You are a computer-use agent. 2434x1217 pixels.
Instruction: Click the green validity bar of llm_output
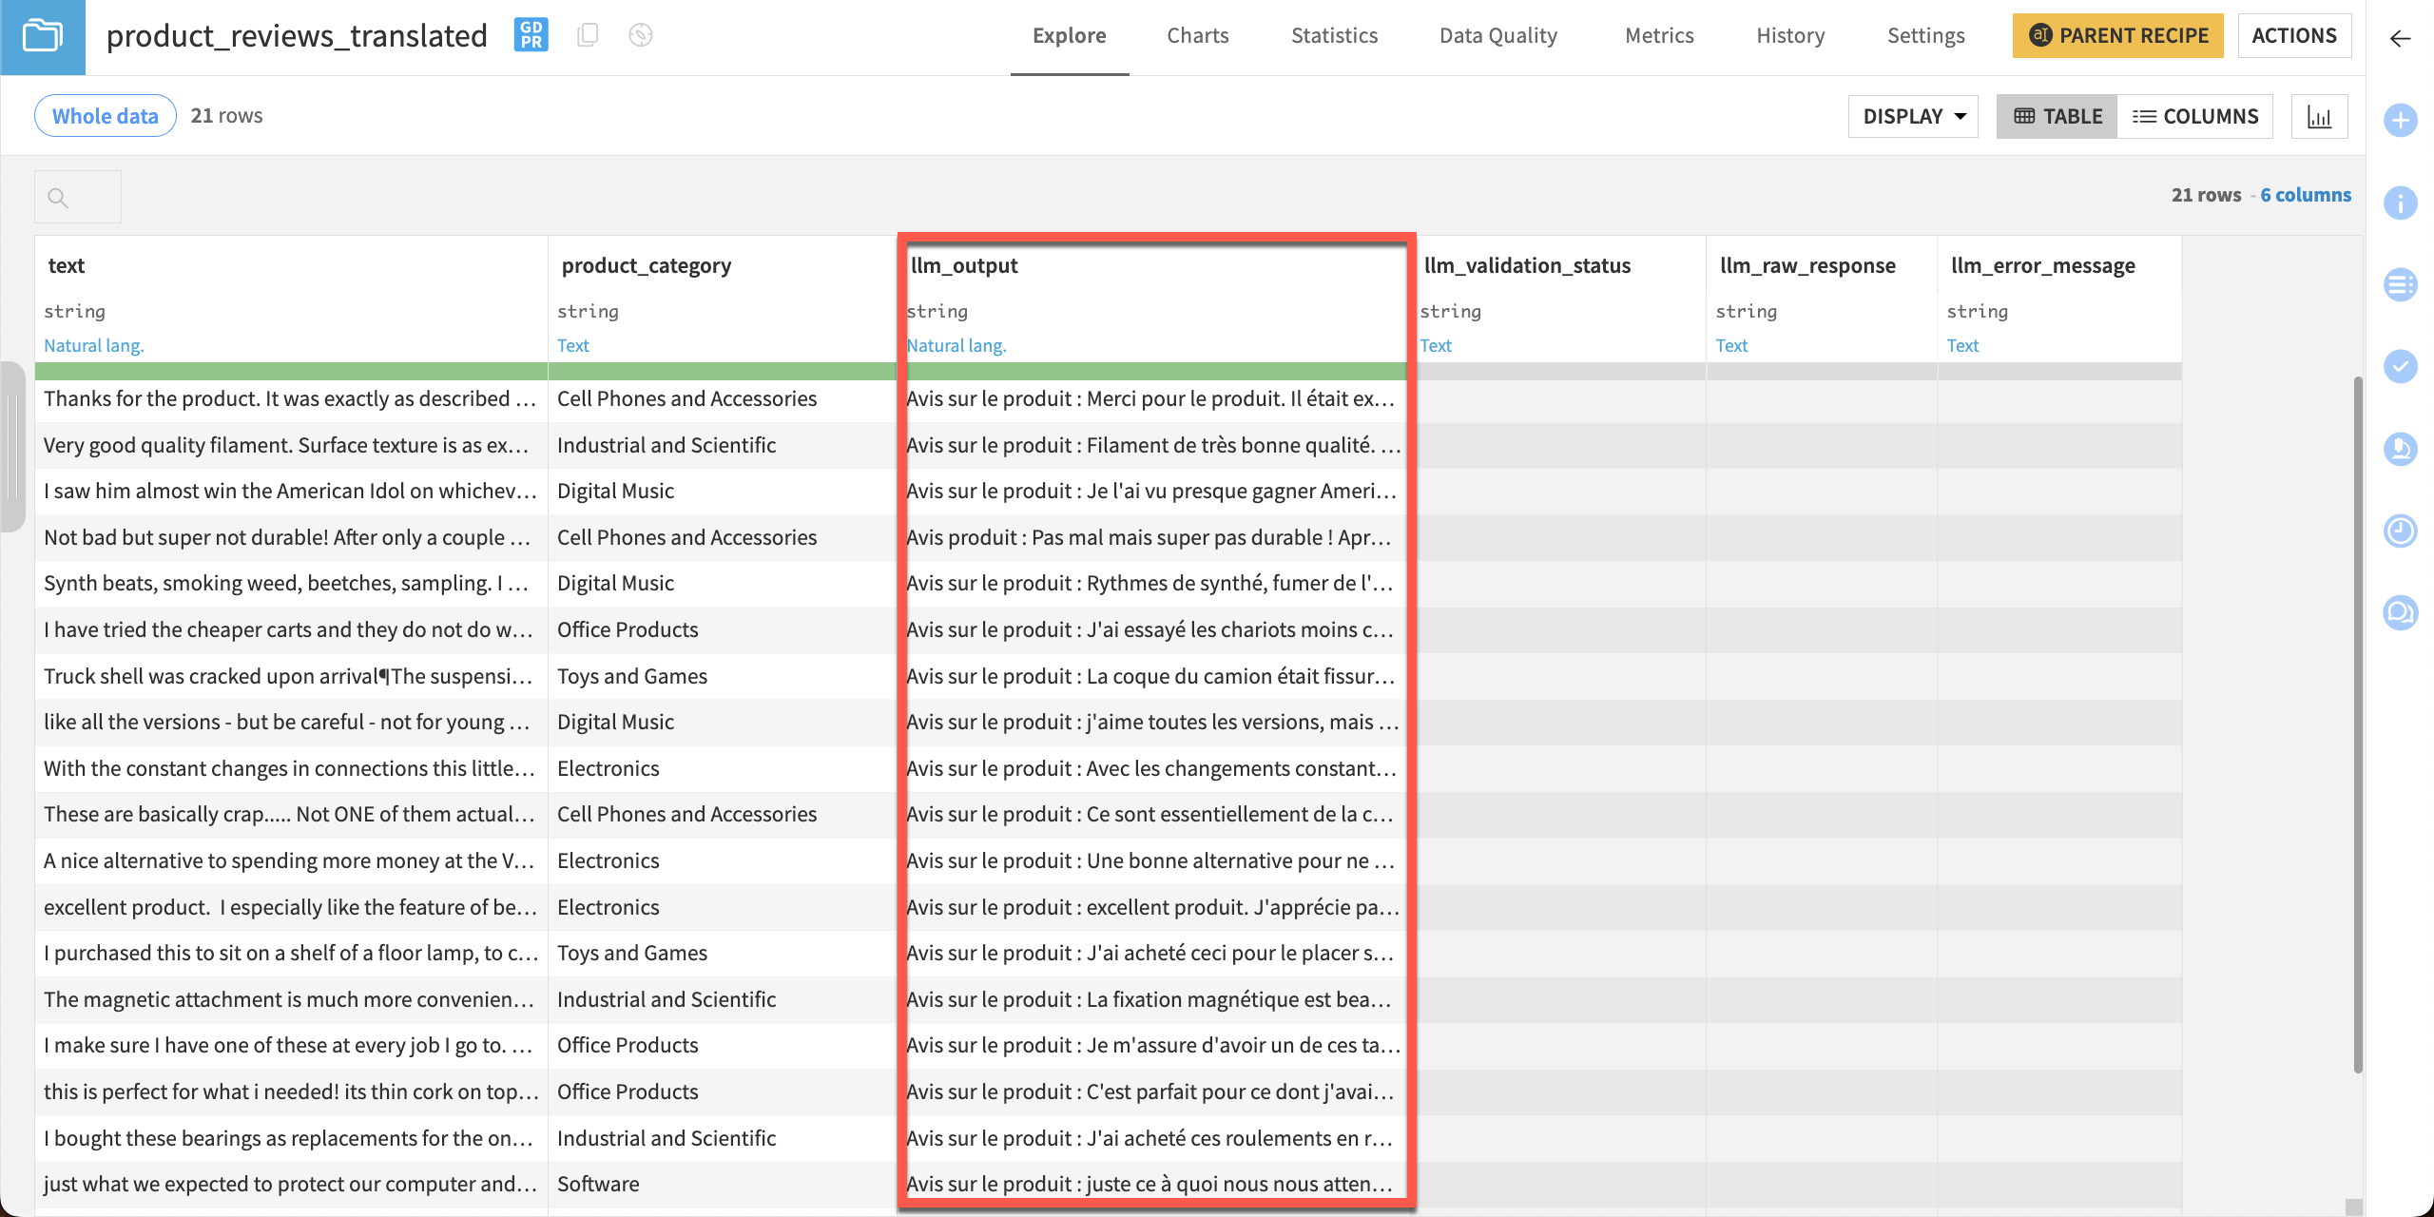click(1156, 371)
